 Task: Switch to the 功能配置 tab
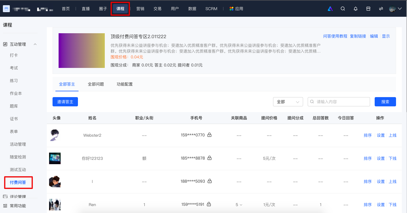[x=125, y=84]
